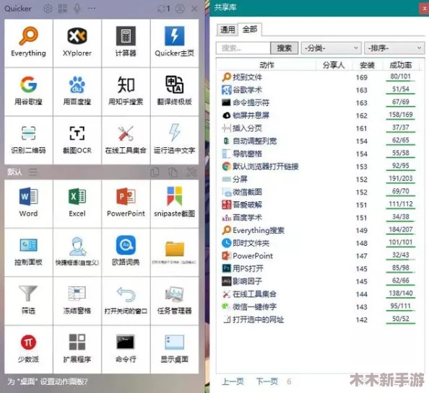Select the 用PS打开 row

(319, 268)
